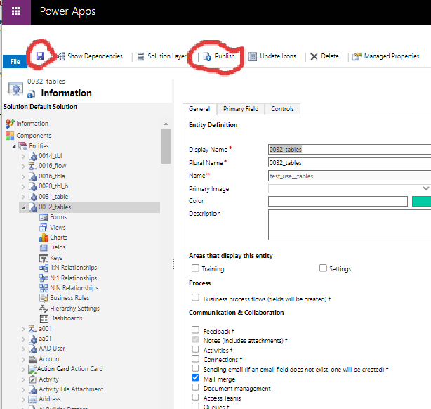Switch to the Controls tab
Screen dimensions: 431x409
[x=282, y=109]
